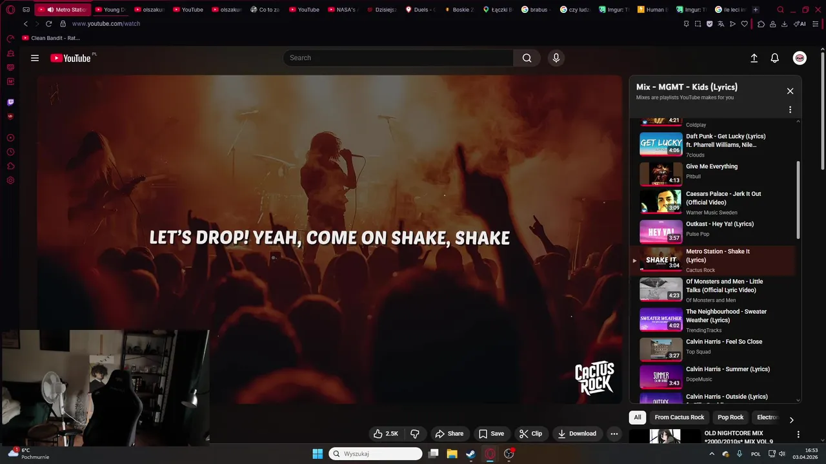826x464 pixels.
Task: Switch to the Co to za tab
Action: 265,10
